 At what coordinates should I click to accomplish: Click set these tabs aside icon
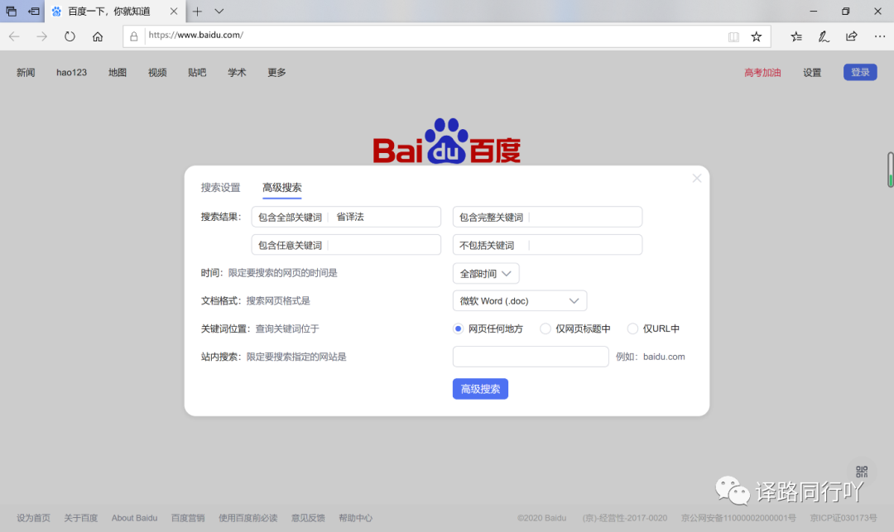[x=34, y=12]
